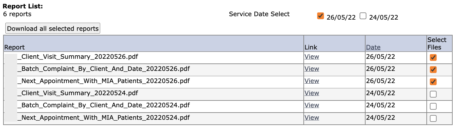
Task: Untick Next_Appointment_With_MIA_Patients_20220526.pdf select checkbox
Action: (433, 82)
